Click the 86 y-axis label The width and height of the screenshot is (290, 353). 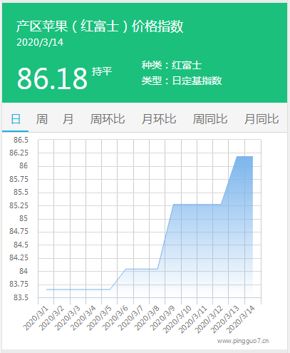point(24,165)
